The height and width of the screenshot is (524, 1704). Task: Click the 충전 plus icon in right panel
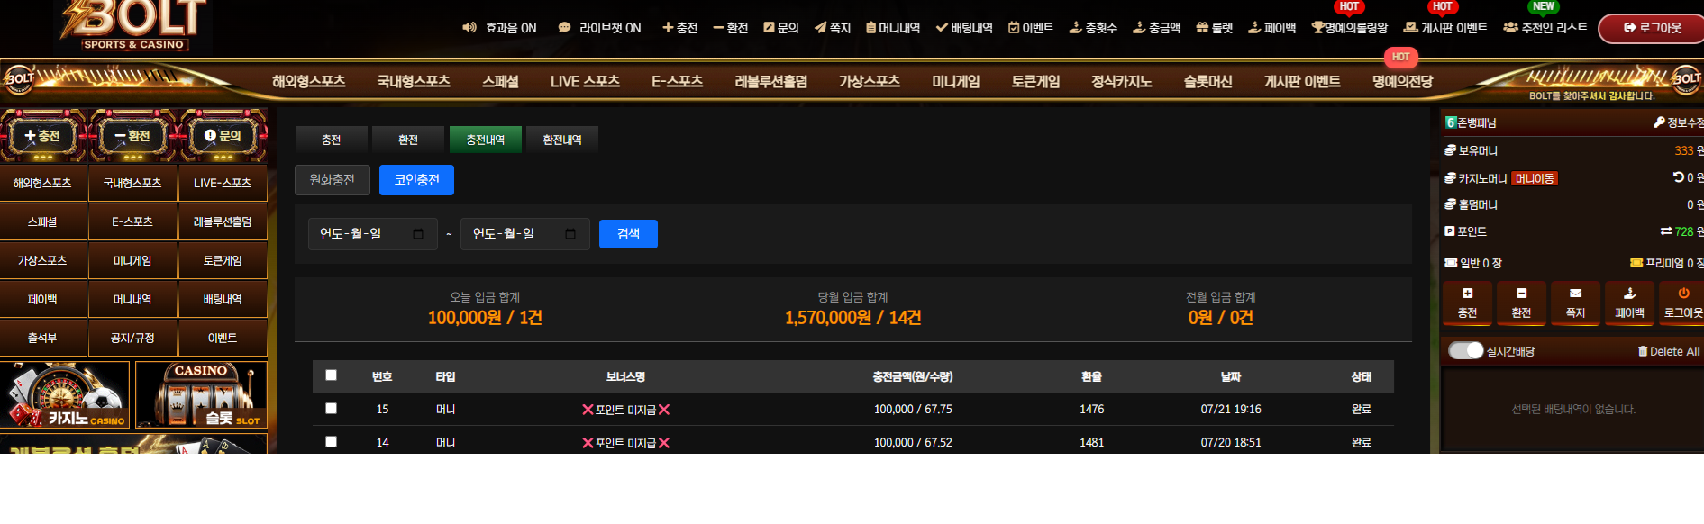point(1467,294)
